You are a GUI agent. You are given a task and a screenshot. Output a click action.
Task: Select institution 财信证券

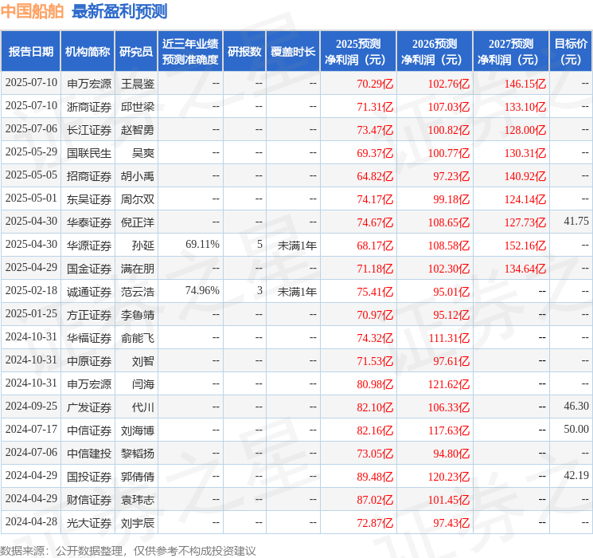click(89, 500)
